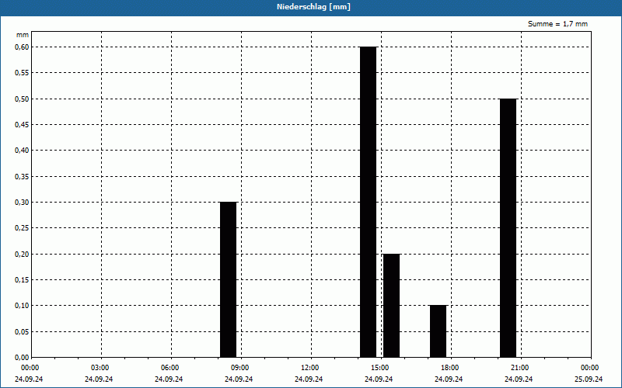622x388 pixels.
Task: Select the 0,15 y-axis value
Action: tap(22, 280)
